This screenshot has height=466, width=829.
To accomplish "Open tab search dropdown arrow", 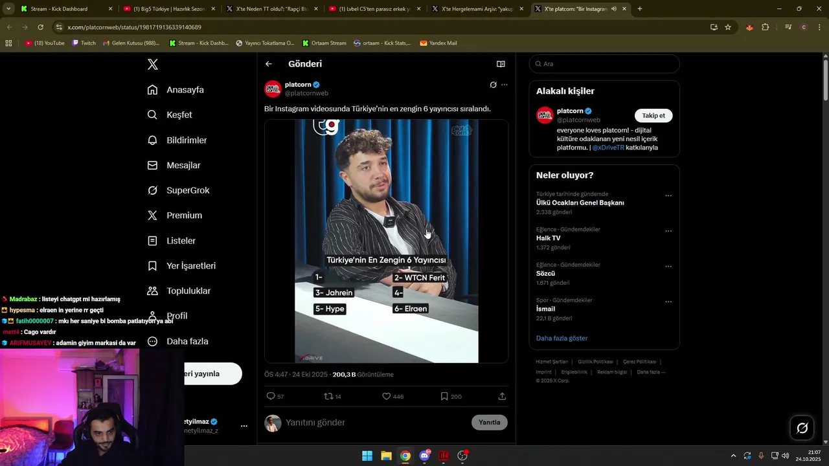I will pos(8,9).
